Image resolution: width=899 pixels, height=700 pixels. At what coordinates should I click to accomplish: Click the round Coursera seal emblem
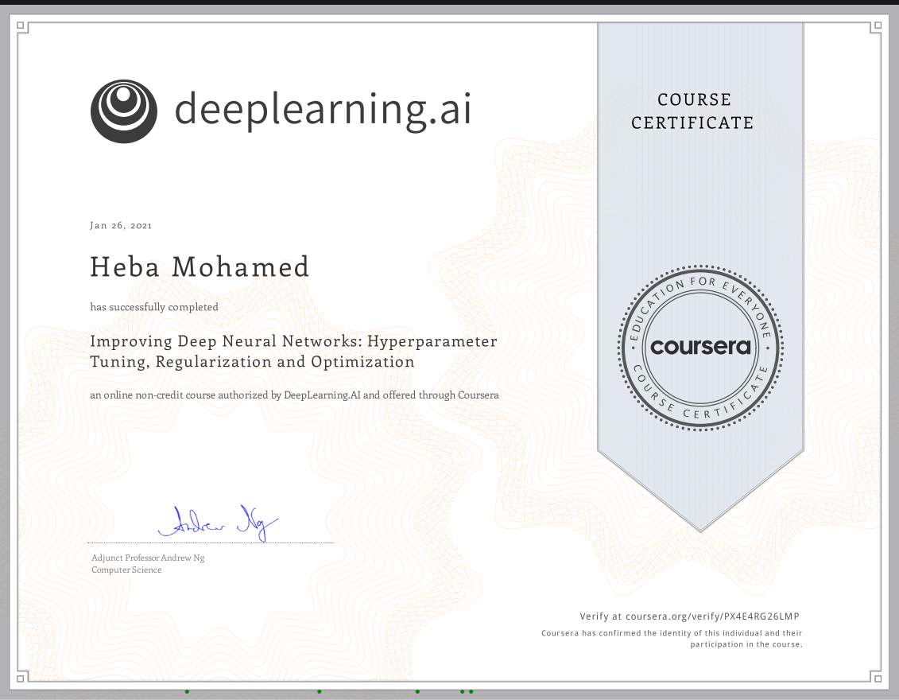(699, 347)
